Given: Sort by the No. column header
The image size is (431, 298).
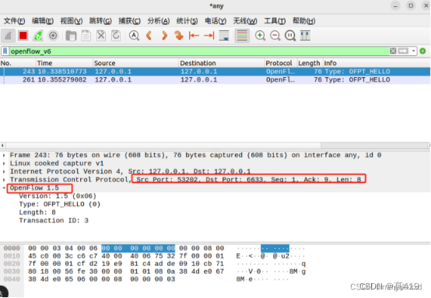Looking at the screenshot, I should pos(18,63).
